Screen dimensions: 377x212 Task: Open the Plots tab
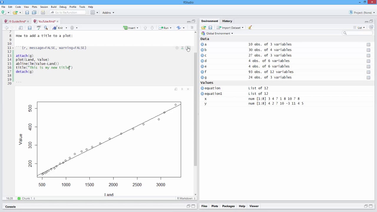tap(215, 206)
